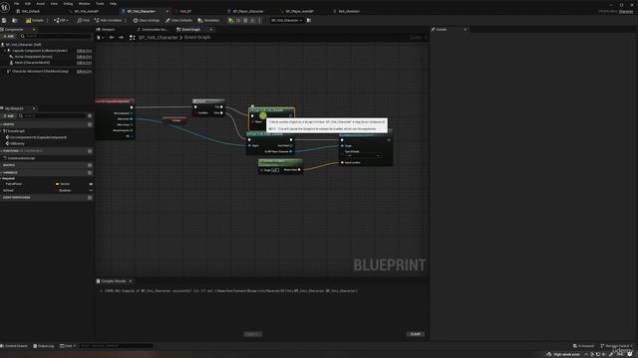Add new event dispatcher with plus button
Viewport: 638px width, 358px height.
90,198
